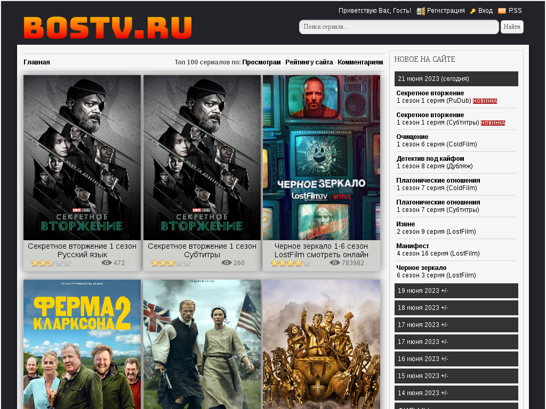Open the Outlander season seven poster
Screen dimensions: 546x409
pyautogui.click(x=202, y=345)
